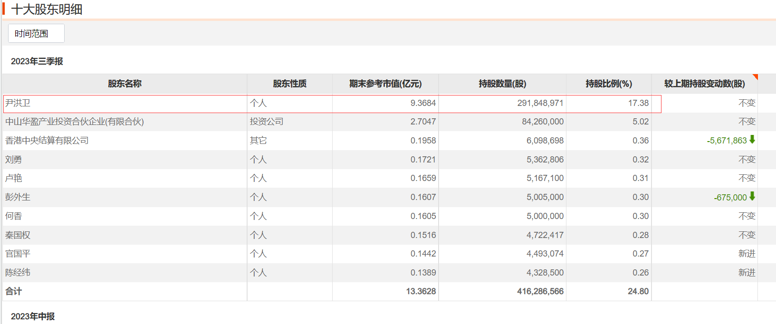The width and height of the screenshot is (776, 324).
Task: Open the 时间范围 time range selector
Action: (36, 34)
